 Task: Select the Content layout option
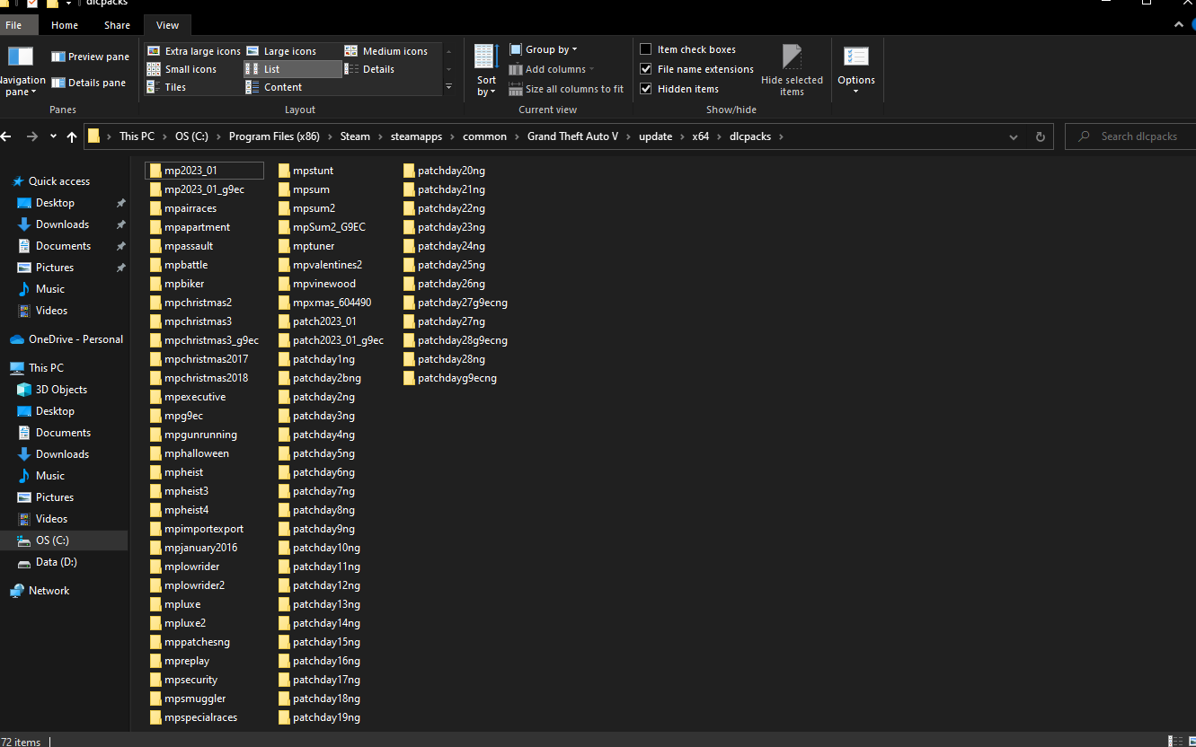[x=274, y=87]
